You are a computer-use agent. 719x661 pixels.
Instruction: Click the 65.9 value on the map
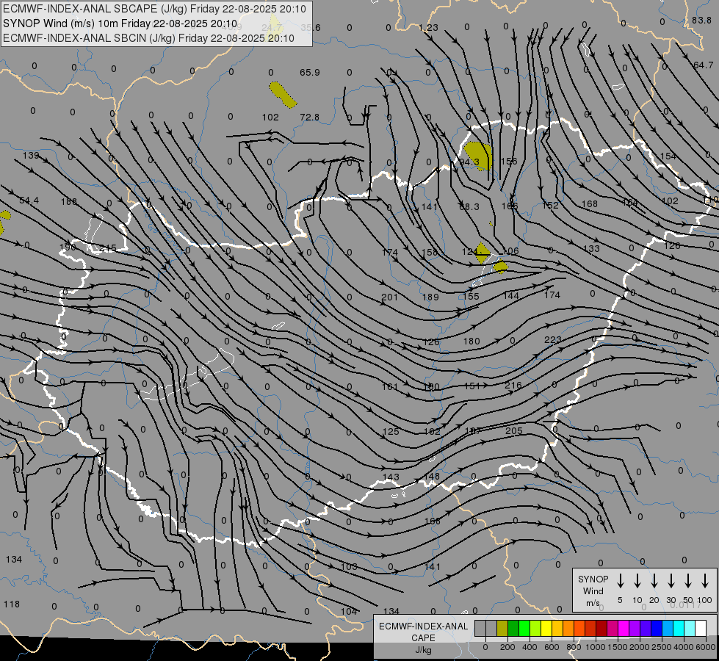(310, 73)
